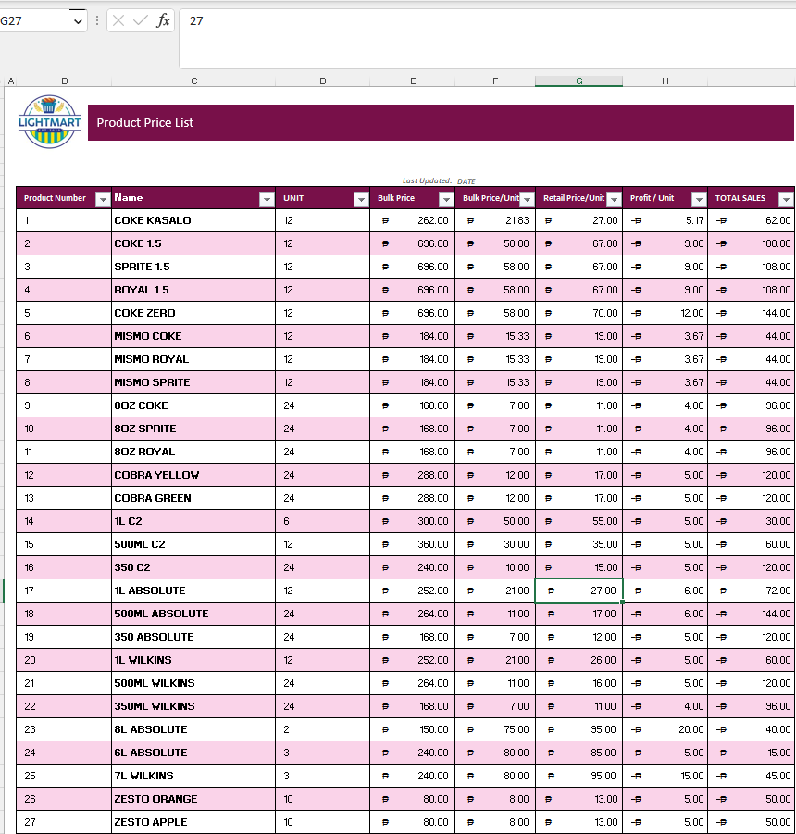Select the COBRA YELLOW name cell
The height and width of the screenshot is (834, 796).
(x=193, y=475)
